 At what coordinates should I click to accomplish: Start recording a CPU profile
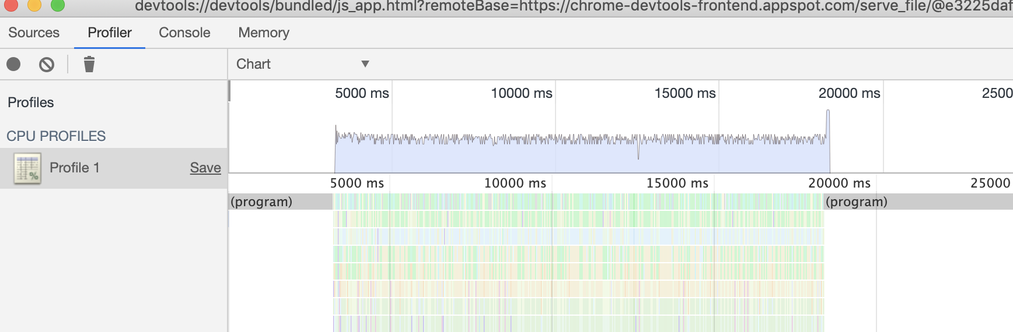tap(13, 64)
